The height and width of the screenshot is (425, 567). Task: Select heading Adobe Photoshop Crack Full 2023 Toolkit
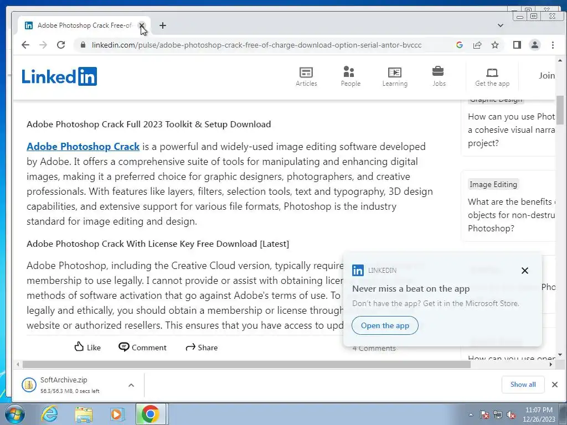point(148,125)
